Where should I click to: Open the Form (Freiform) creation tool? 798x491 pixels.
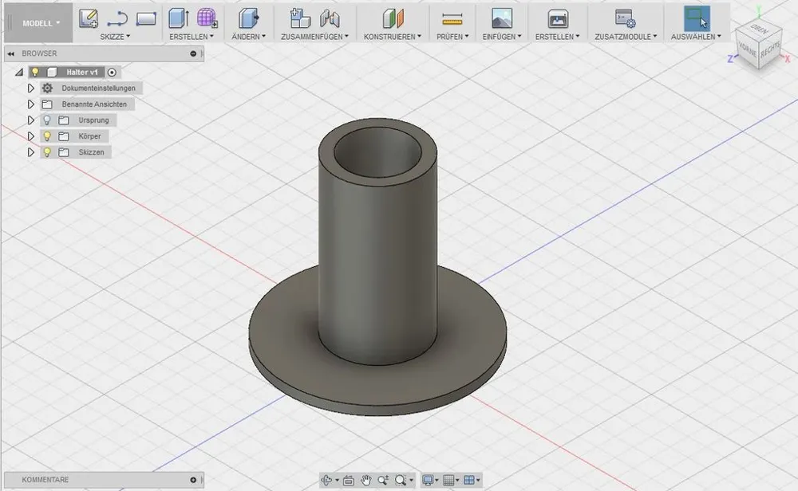(x=206, y=18)
